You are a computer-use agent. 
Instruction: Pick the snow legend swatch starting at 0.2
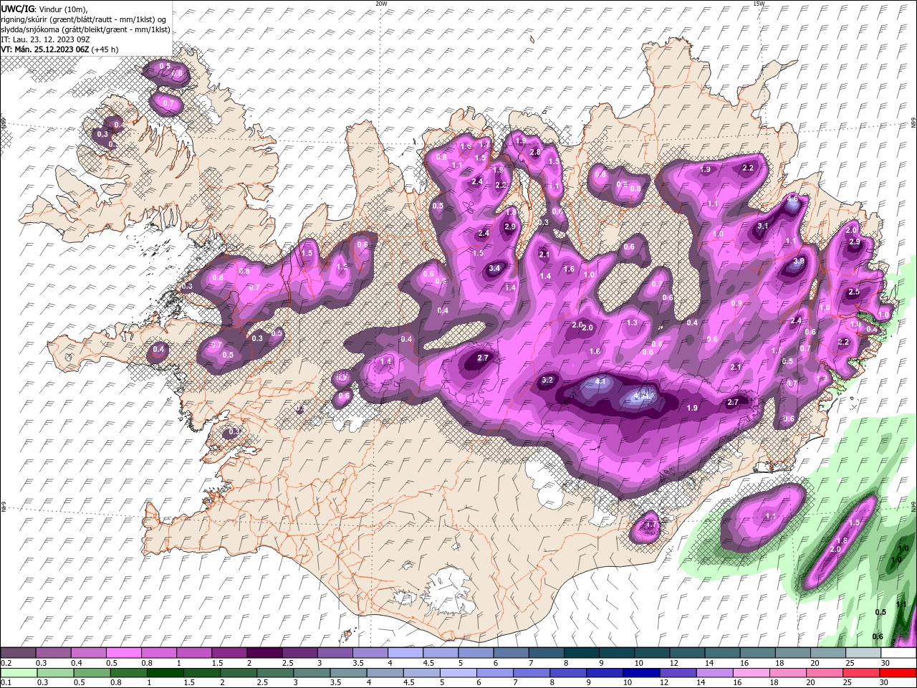(x=18, y=653)
